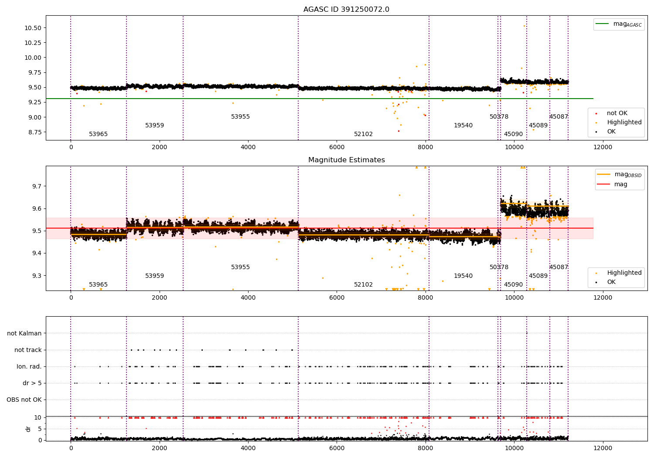Screen dimensions: 654x458
Task: Click the 'not OK' legend entry
Action: click(617, 113)
